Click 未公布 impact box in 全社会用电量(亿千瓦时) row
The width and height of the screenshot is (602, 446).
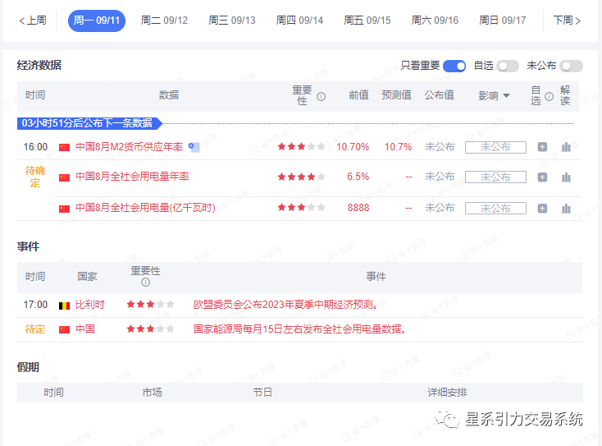click(495, 209)
